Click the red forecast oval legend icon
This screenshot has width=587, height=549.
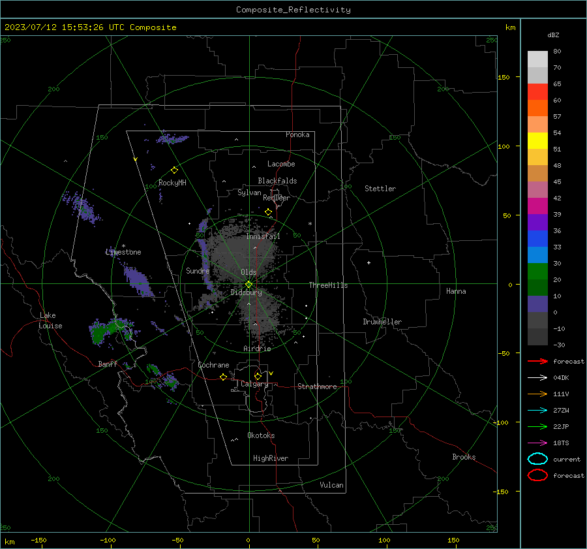[x=537, y=475]
